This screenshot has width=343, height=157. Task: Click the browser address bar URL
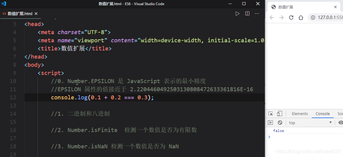tap(330, 18)
